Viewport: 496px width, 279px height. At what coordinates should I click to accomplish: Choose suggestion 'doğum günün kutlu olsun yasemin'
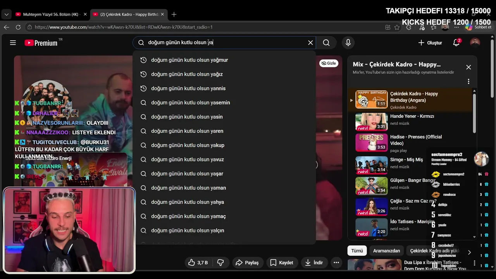[224, 103]
